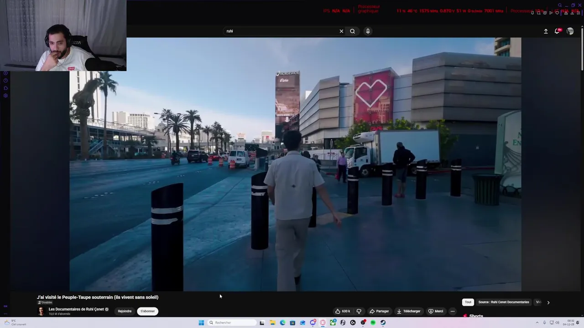Screen dimensions: 584x328
Task: Open Task View from the taskbar
Action: point(262,323)
